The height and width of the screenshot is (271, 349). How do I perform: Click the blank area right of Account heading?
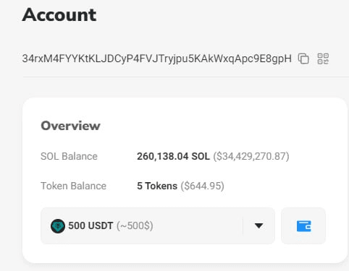click(x=217, y=15)
